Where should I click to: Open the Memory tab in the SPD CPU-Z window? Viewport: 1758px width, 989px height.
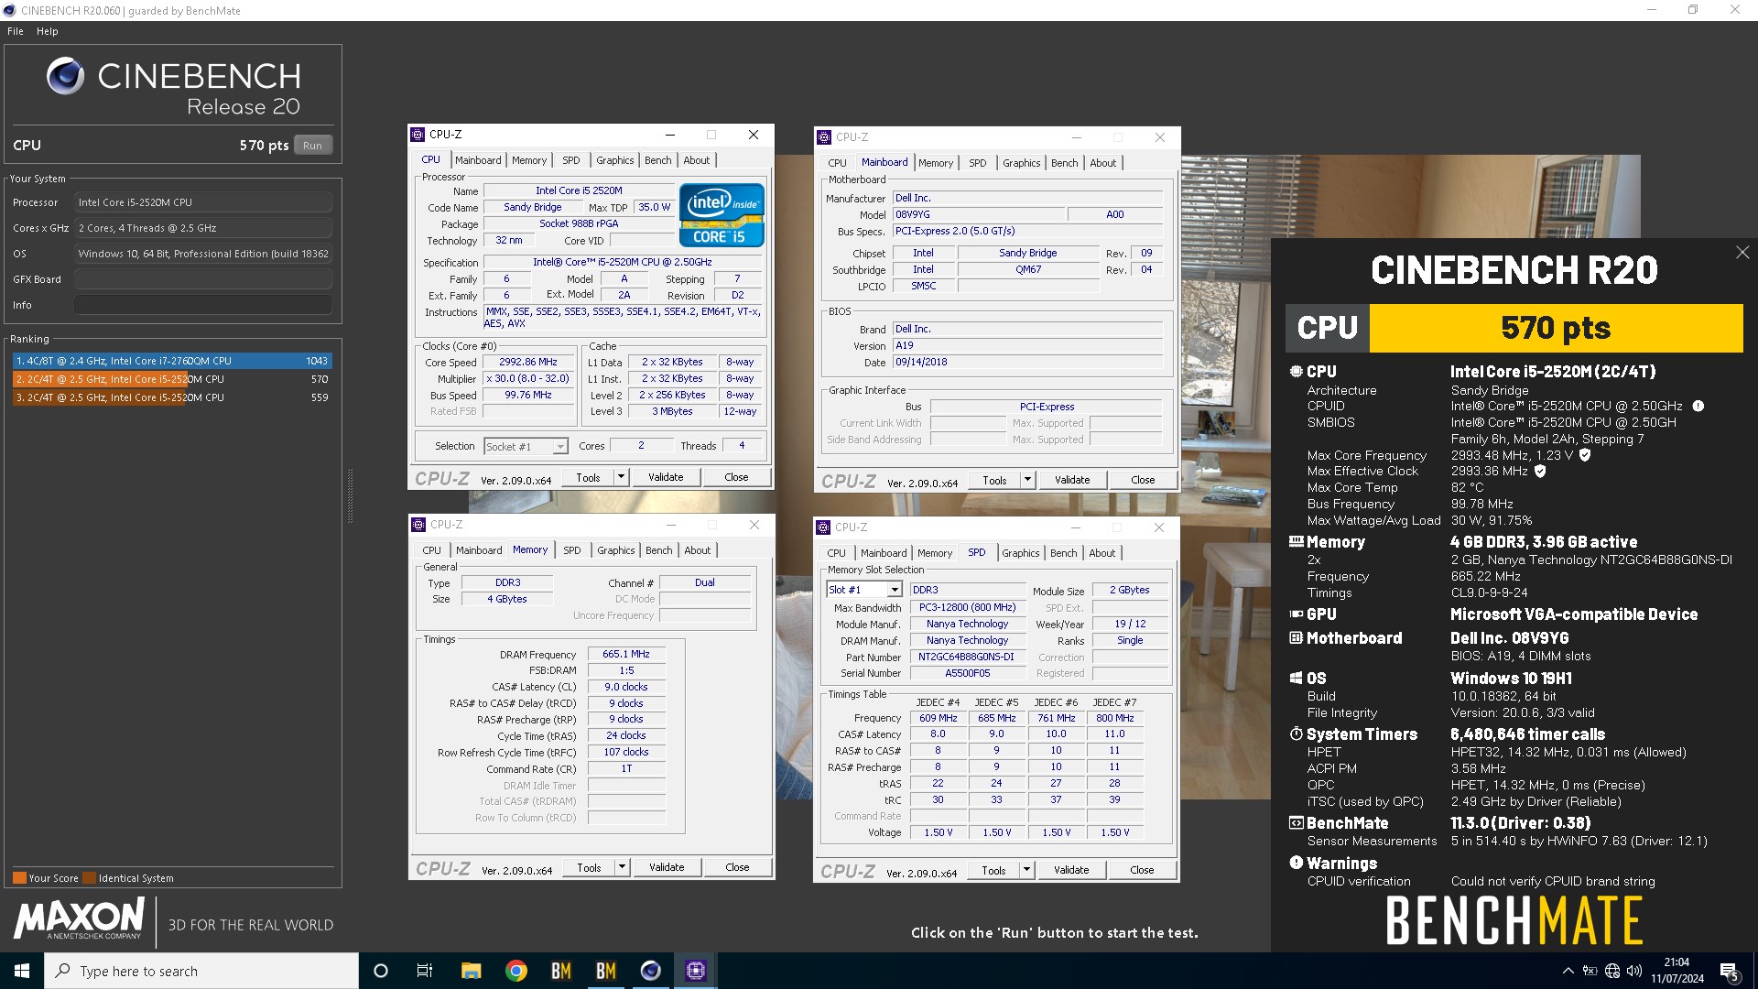point(935,553)
